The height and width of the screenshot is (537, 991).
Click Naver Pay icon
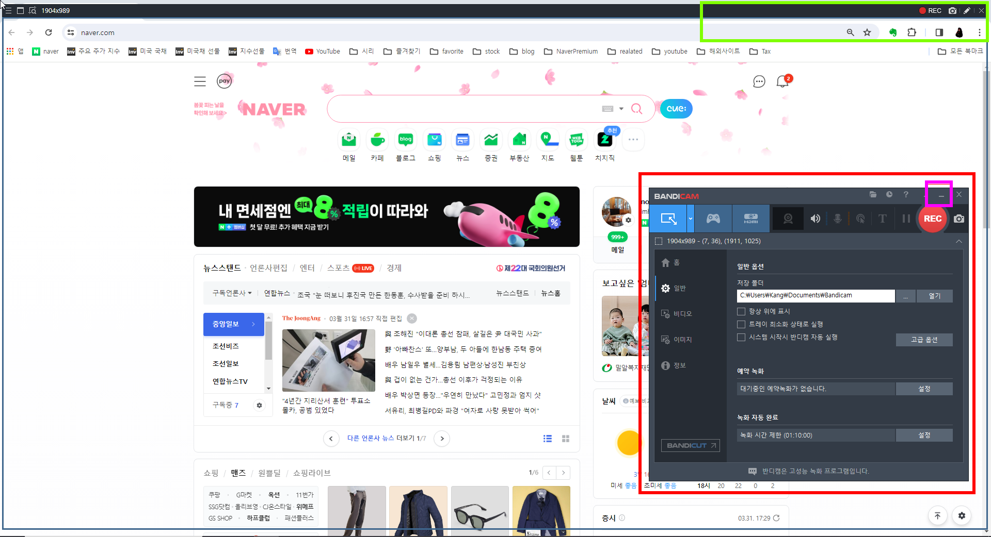[224, 81]
